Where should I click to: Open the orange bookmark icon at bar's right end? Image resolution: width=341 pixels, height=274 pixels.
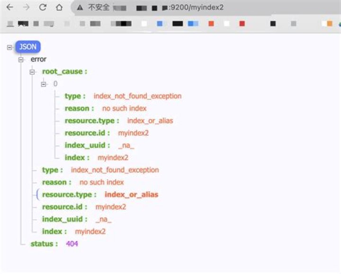click(x=330, y=24)
